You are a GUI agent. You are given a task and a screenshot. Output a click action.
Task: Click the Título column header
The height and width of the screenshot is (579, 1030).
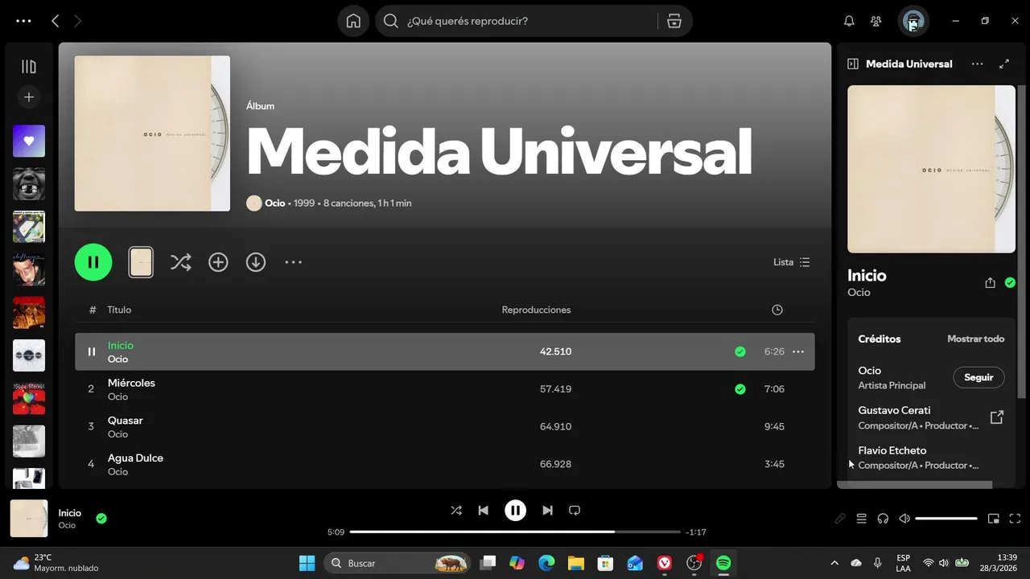tap(119, 310)
